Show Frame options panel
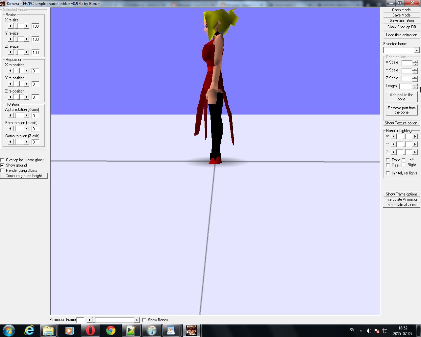 pyautogui.click(x=402, y=194)
